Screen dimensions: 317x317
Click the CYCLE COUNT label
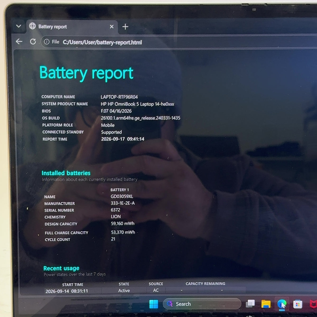pyautogui.click(x=58, y=240)
